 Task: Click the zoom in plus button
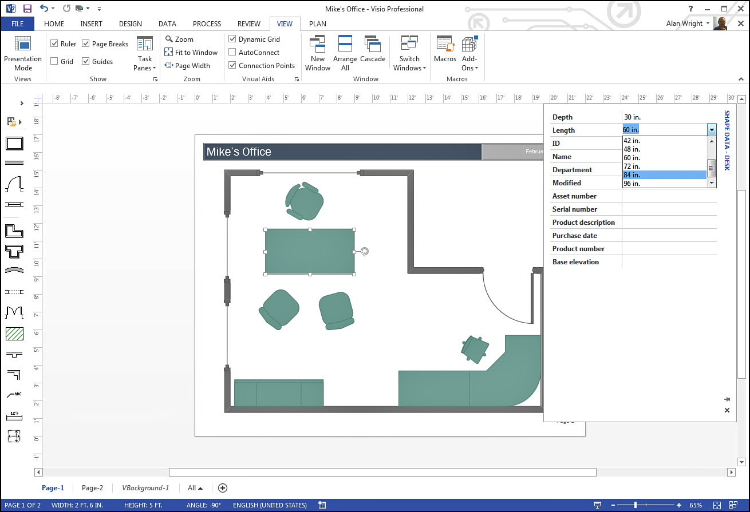tap(679, 505)
